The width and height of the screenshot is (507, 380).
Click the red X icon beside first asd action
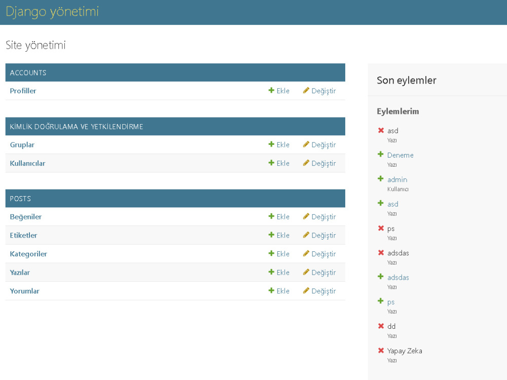[381, 130]
